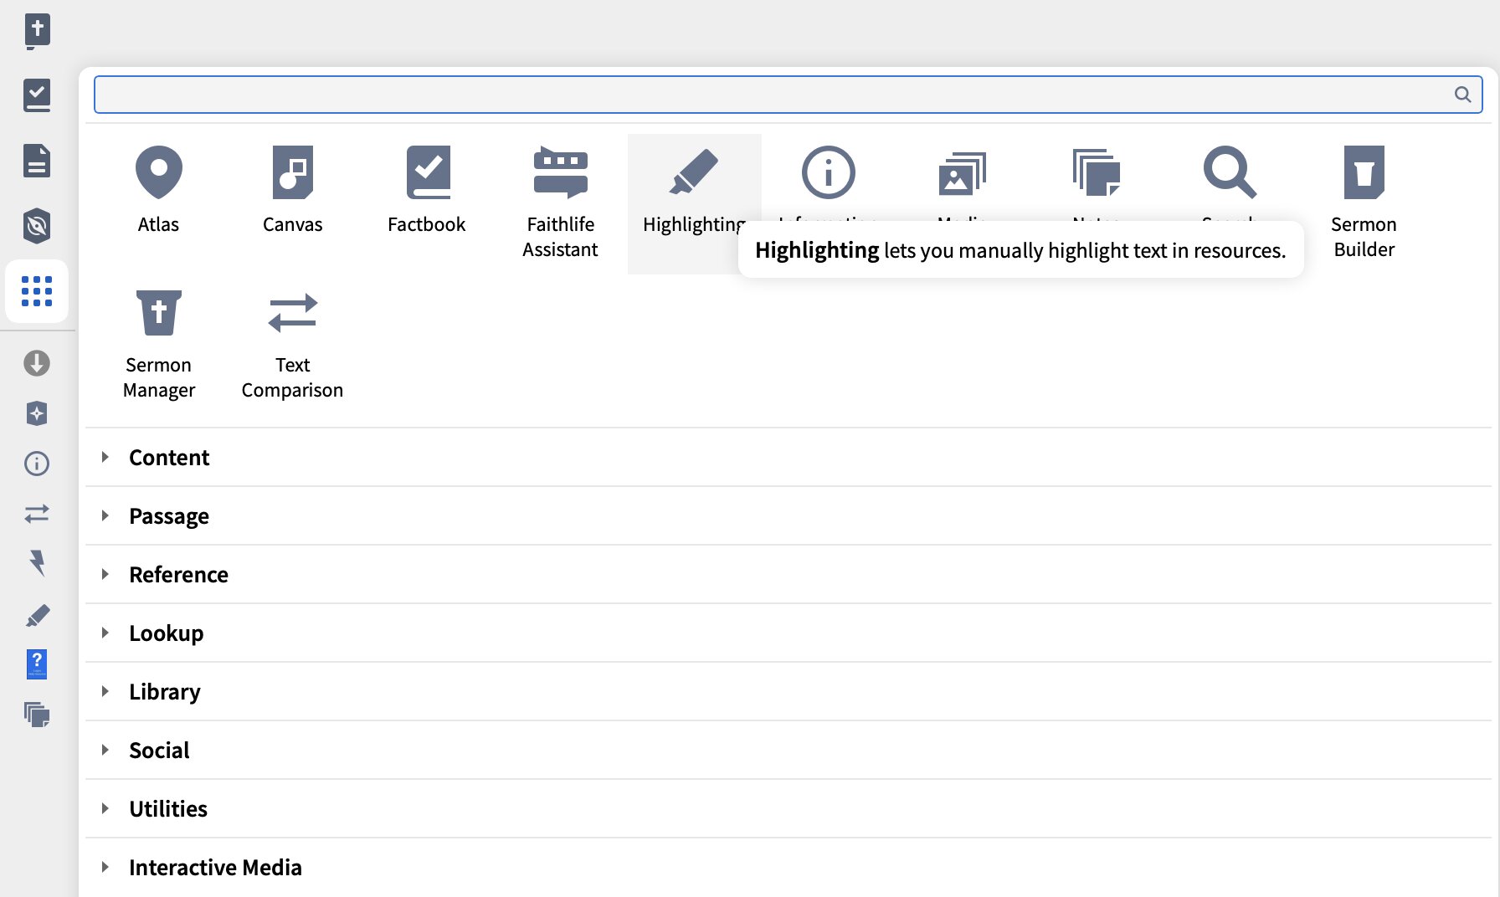Open the checkmark book sidebar icon
1500x897 pixels.
(37, 95)
